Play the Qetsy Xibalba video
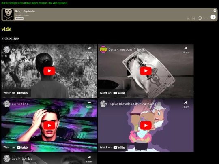 point(49,71)
